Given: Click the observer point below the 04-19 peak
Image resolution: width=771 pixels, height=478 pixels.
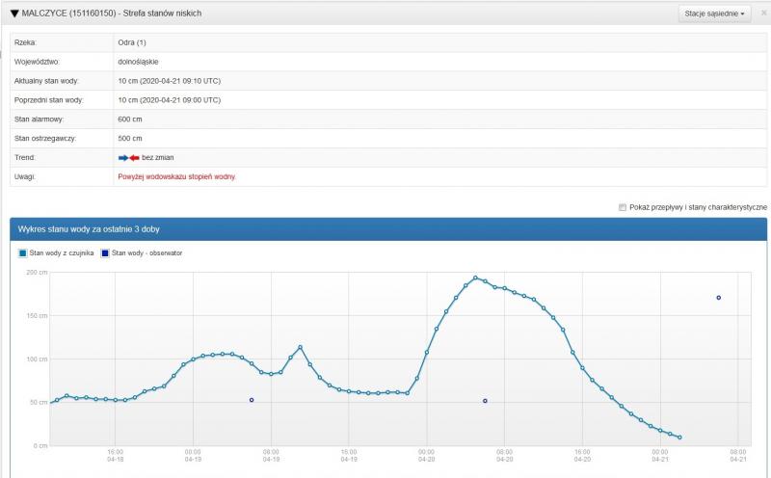Looking at the screenshot, I should tap(252, 399).
